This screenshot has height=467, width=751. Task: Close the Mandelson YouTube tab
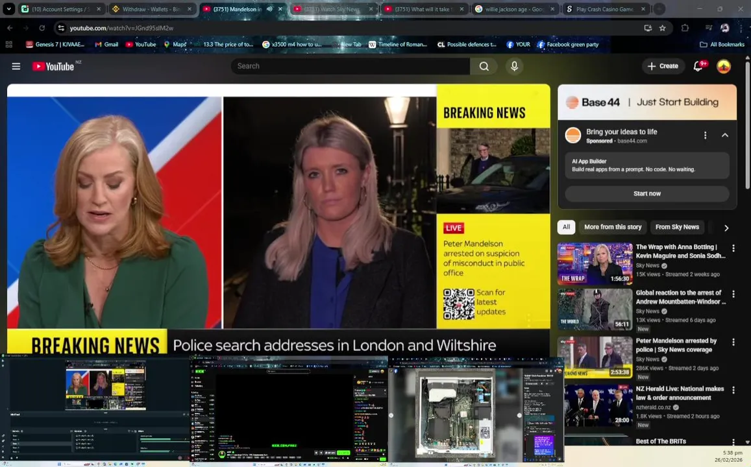click(x=280, y=9)
